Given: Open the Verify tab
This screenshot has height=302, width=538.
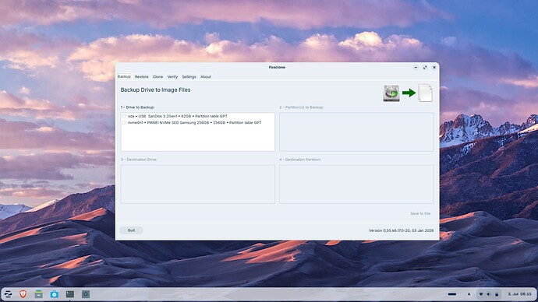Looking at the screenshot, I should (172, 77).
